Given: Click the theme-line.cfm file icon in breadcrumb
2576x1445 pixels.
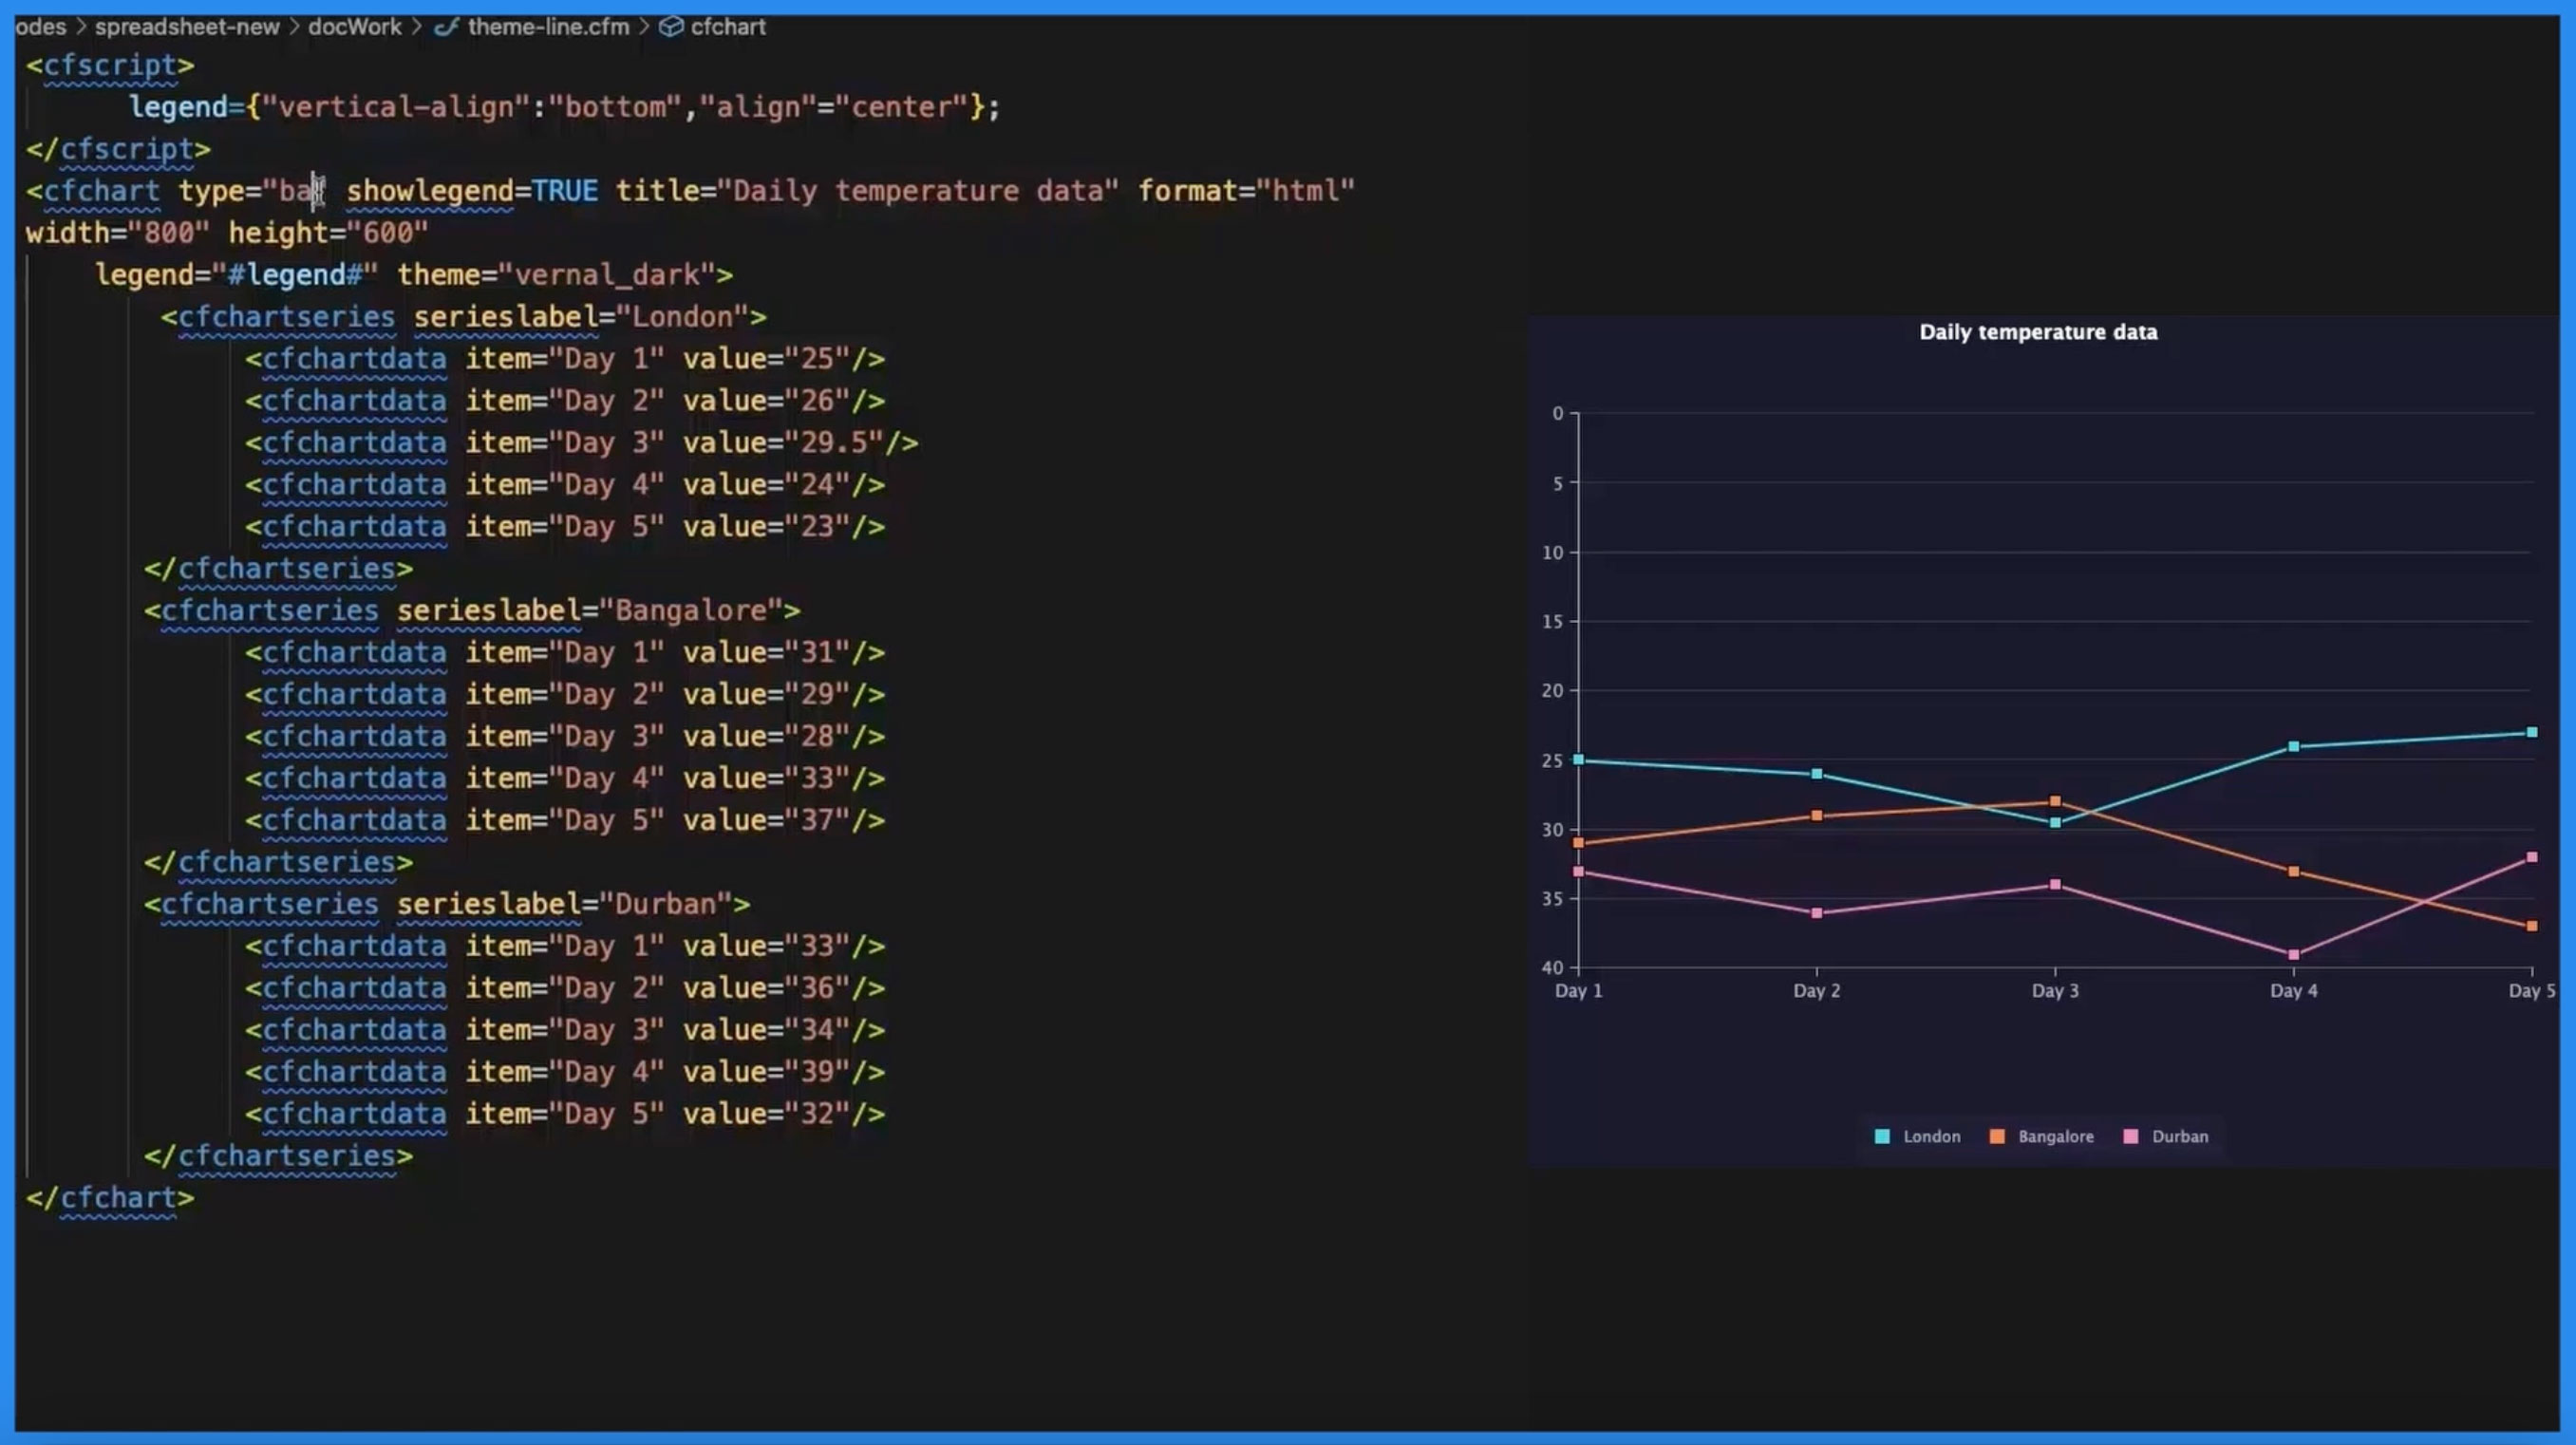Looking at the screenshot, I should 446,27.
